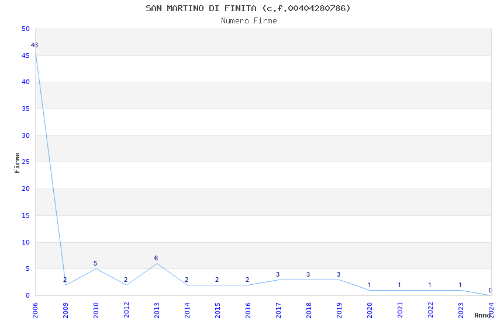The height and width of the screenshot is (321, 497).
Task: Select the y-axis value 40
Action: [26, 82]
